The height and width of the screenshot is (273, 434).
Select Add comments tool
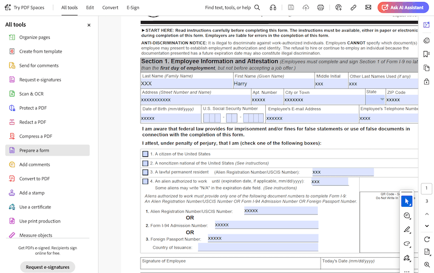(35, 164)
